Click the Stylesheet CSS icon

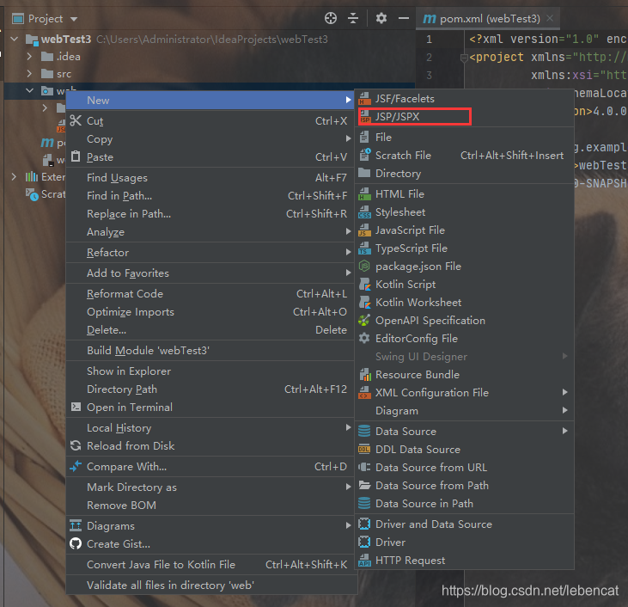coord(364,212)
